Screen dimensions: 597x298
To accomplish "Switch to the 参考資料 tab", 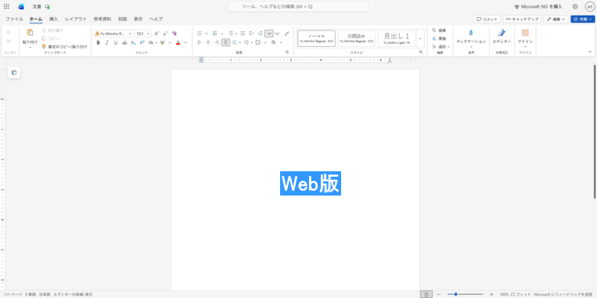I will click(102, 19).
